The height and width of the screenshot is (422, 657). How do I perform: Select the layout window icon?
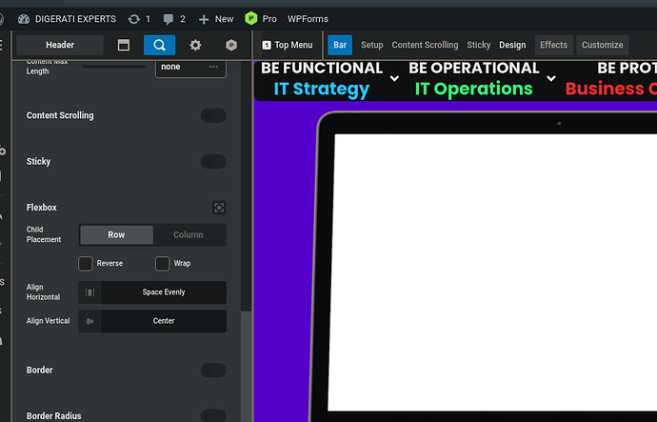[124, 45]
